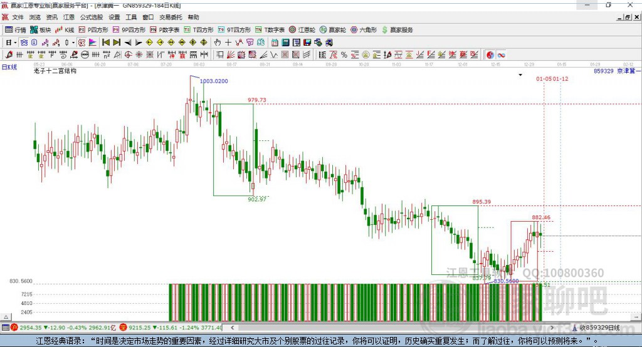Toggle the pressed red dotted-square chart button
The height and width of the screenshot is (347, 642).
[82, 43]
